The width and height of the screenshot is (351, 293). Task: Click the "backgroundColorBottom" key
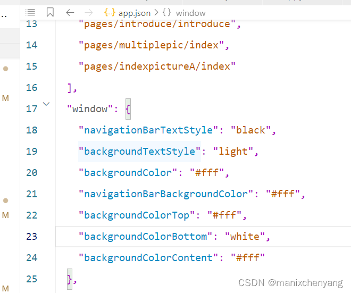(145, 237)
